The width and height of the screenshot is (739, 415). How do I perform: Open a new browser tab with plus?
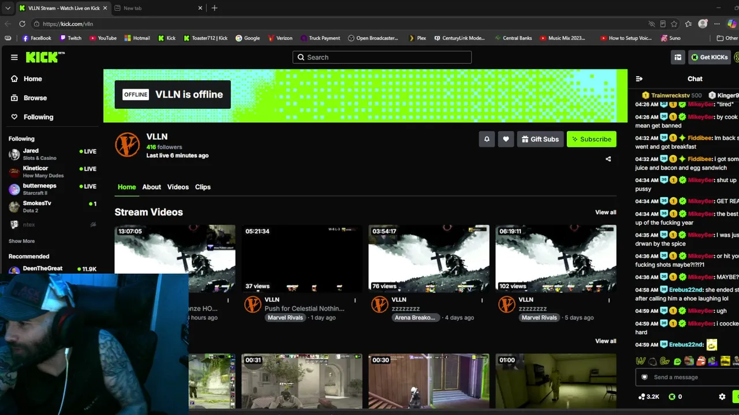(214, 8)
